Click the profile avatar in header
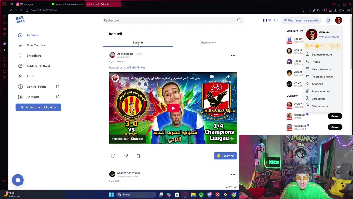This screenshot has width=353, height=199. [x=339, y=20]
